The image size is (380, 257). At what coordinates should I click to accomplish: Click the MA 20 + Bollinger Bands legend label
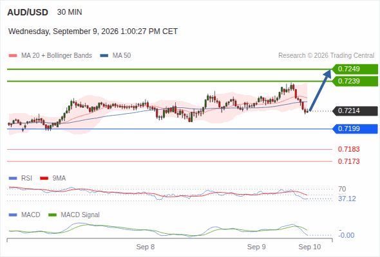pyautogui.click(x=57, y=56)
